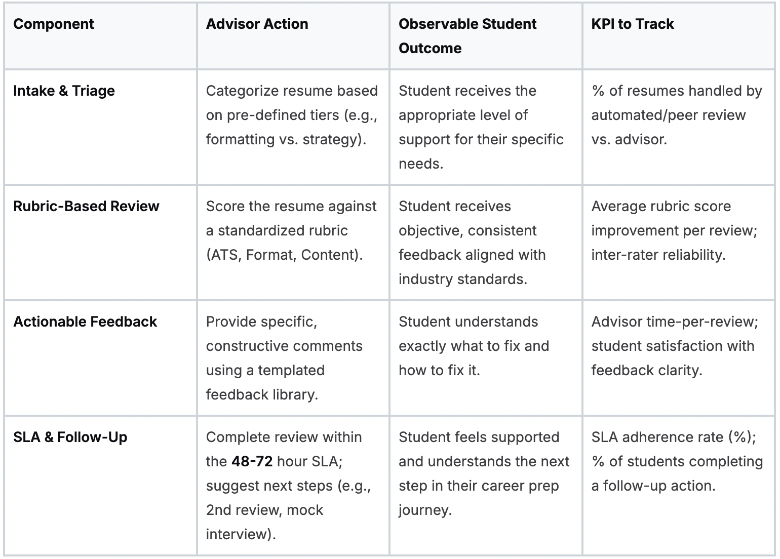This screenshot has height=559, width=780.
Task: Click the 'objective, consistent feedback' outcome cell
Action: pos(472,243)
